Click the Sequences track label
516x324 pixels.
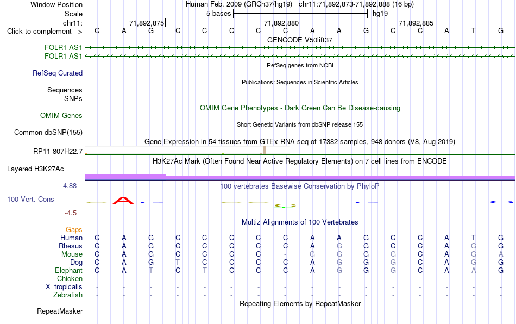click(65, 90)
